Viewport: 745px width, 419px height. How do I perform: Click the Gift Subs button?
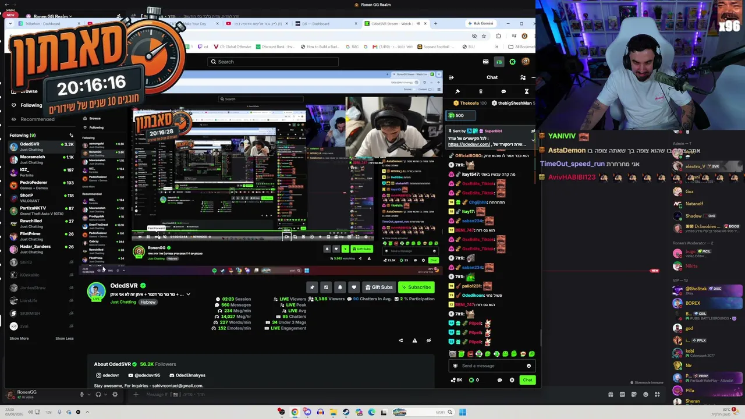coord(379,287)
